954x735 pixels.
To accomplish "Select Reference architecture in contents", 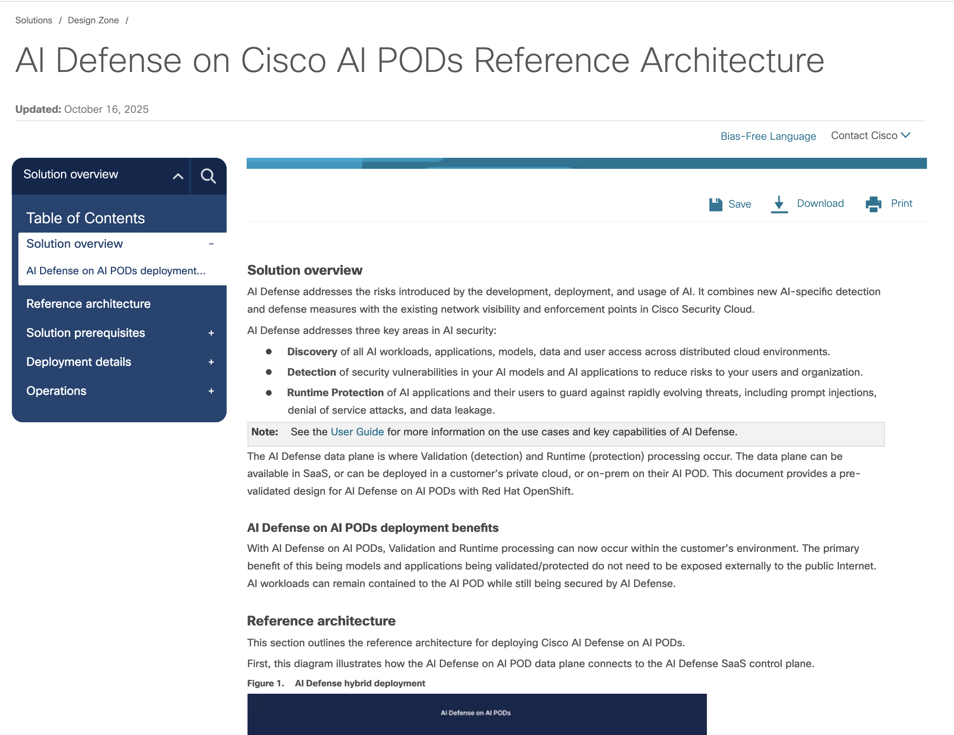I will (x=88, y=304).
